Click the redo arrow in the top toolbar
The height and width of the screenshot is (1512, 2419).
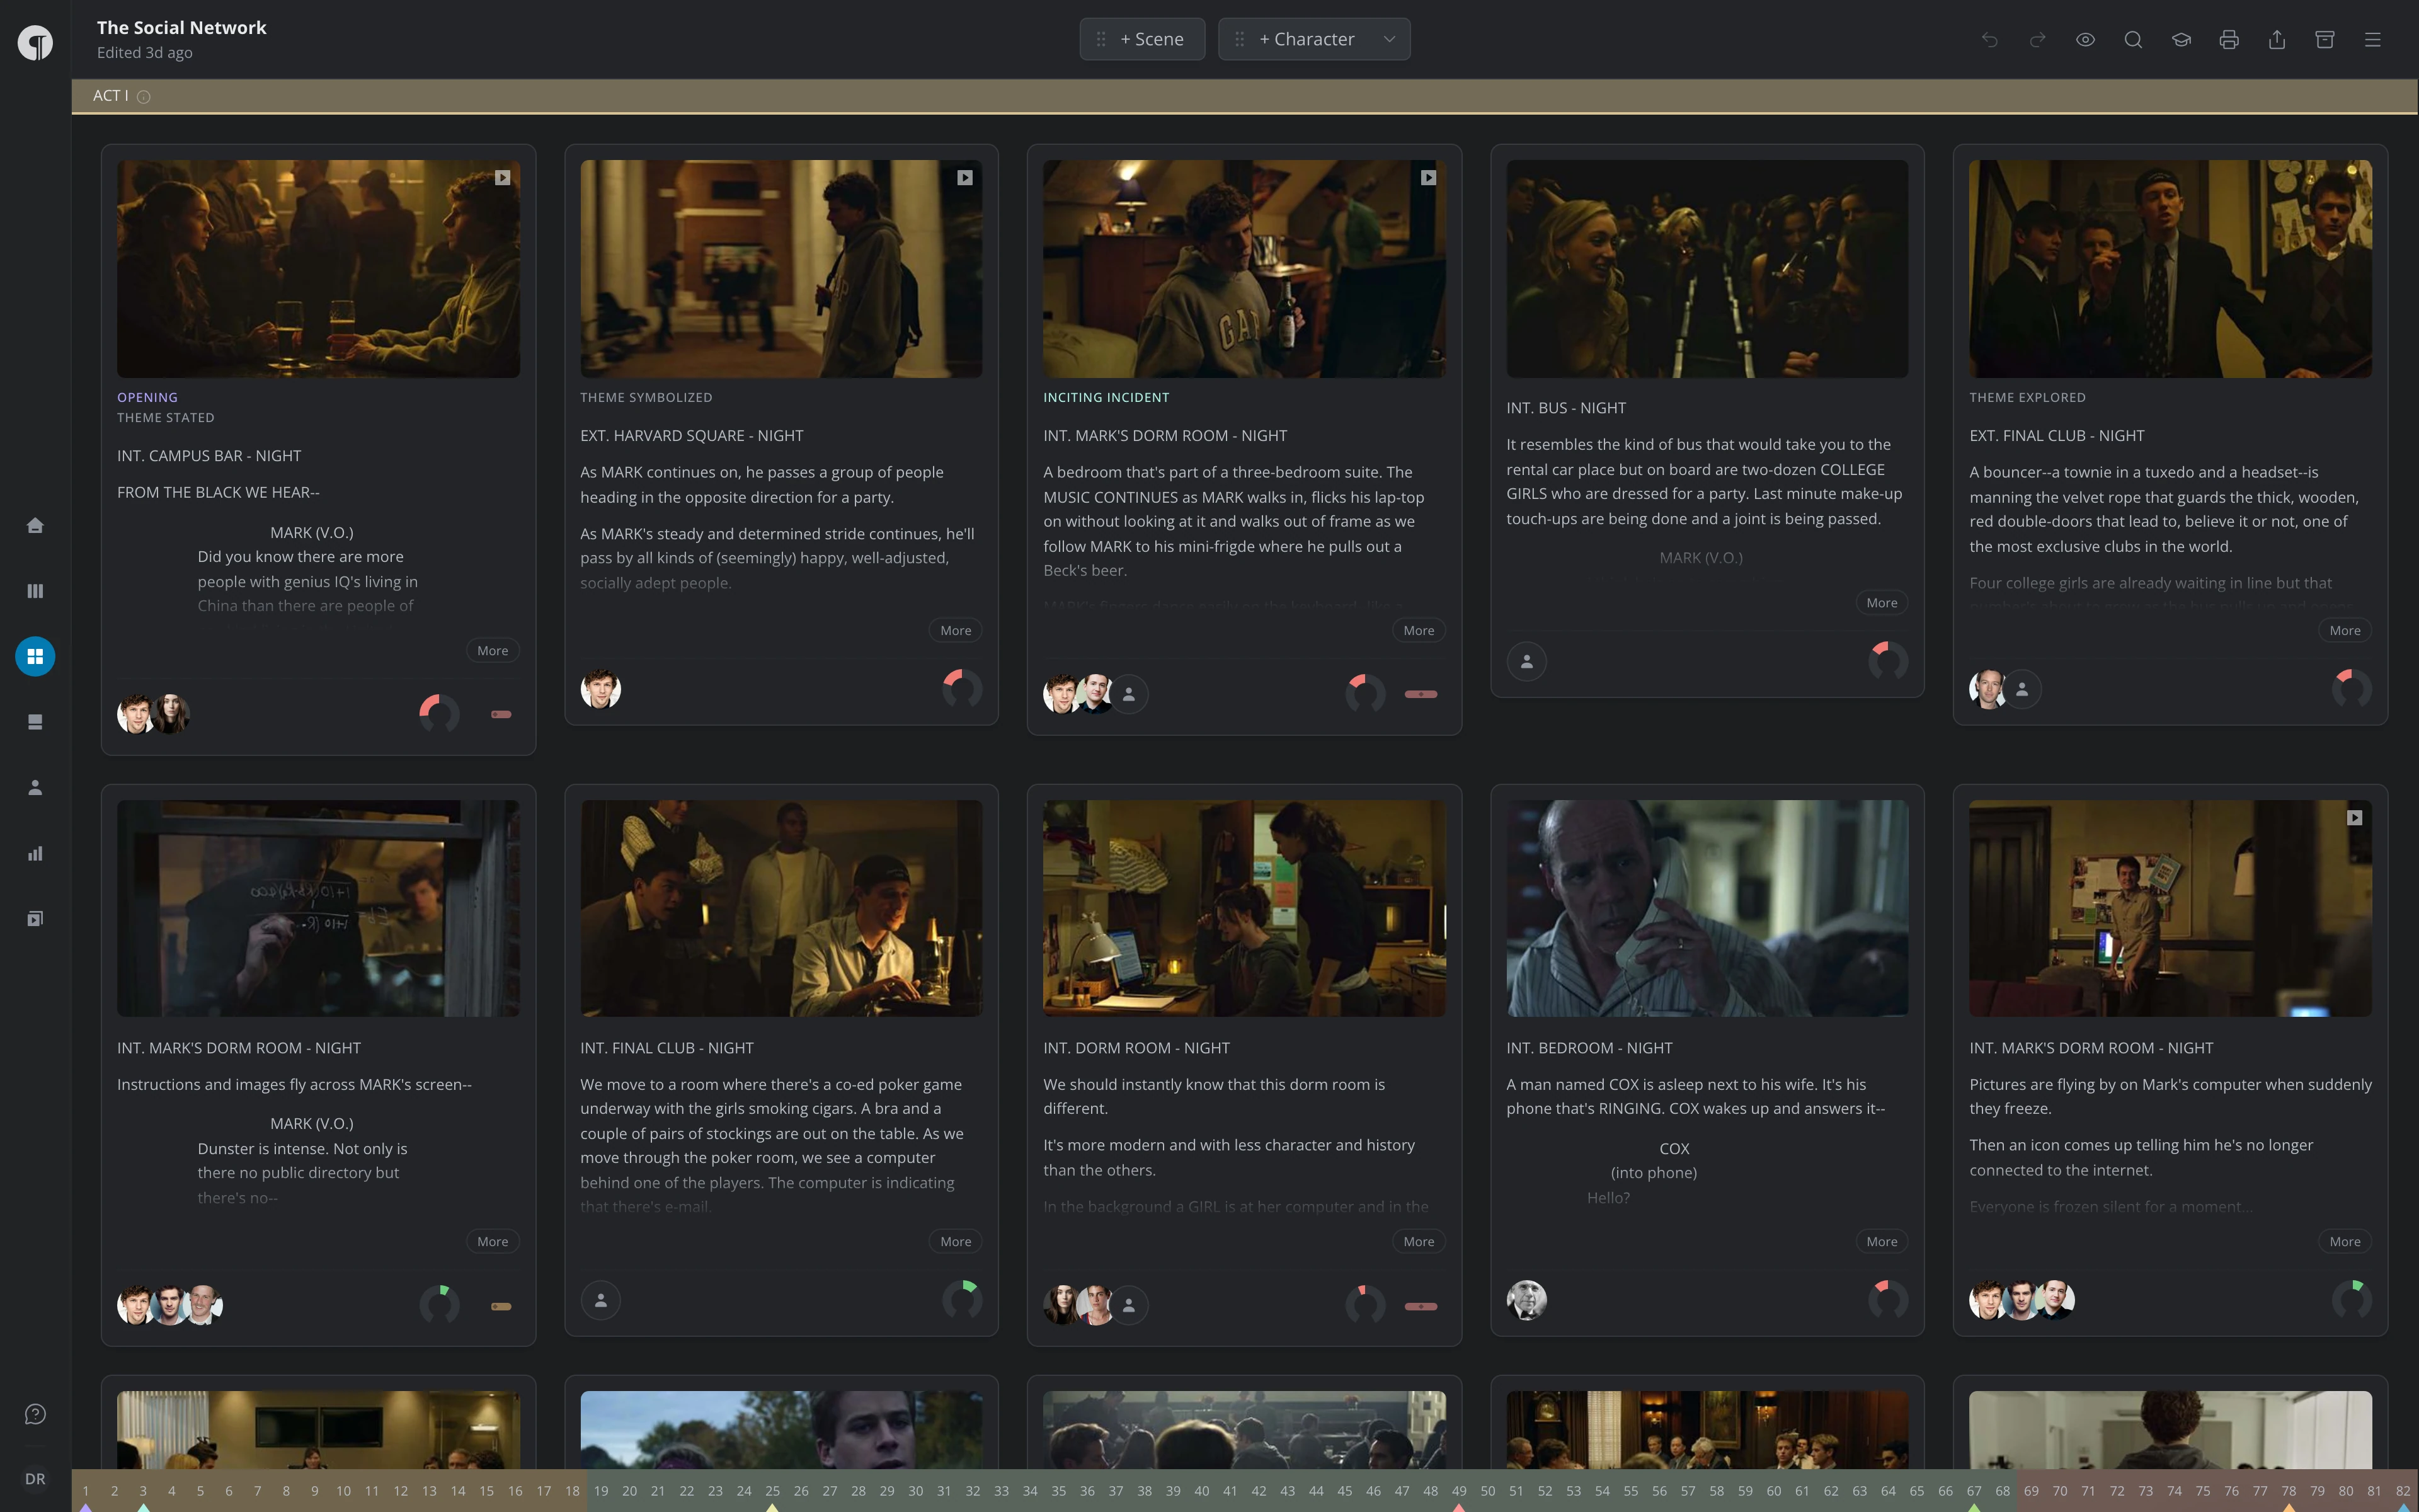2037,40
